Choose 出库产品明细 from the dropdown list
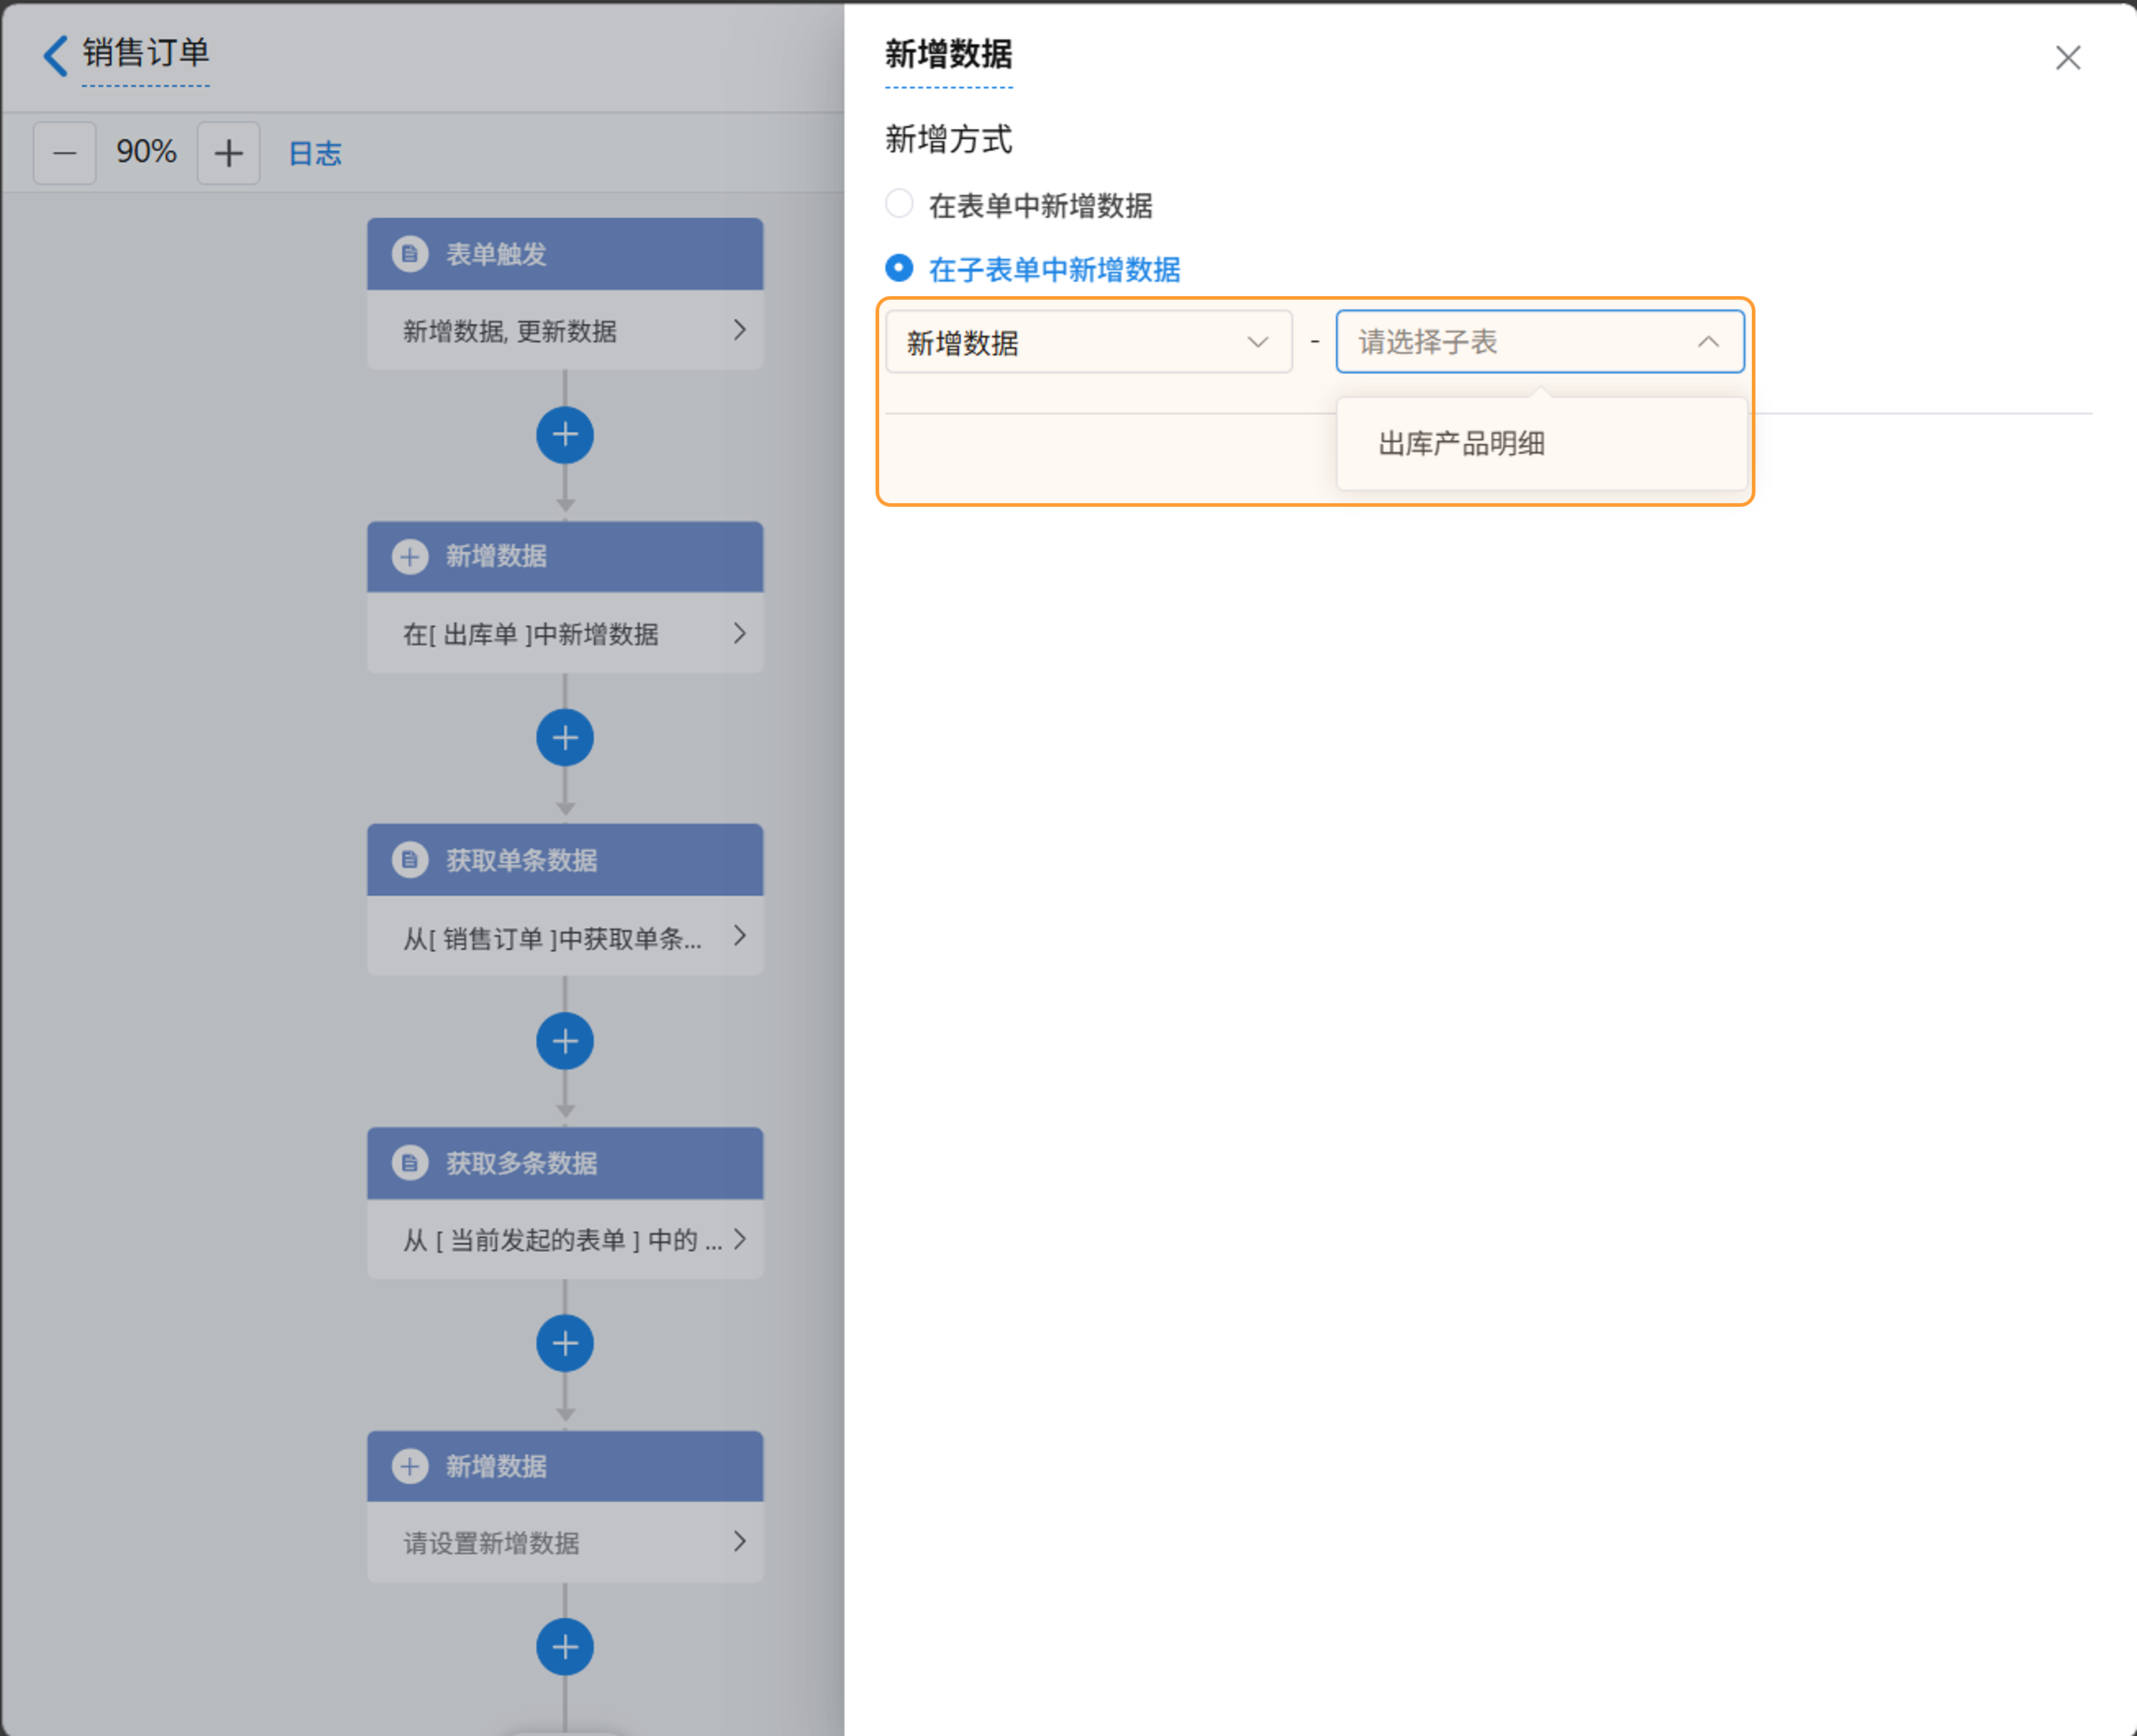Viewport: 2137px width, 1736px height. (1461, 444)
